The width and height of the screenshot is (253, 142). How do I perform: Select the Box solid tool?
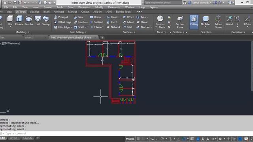10,21
